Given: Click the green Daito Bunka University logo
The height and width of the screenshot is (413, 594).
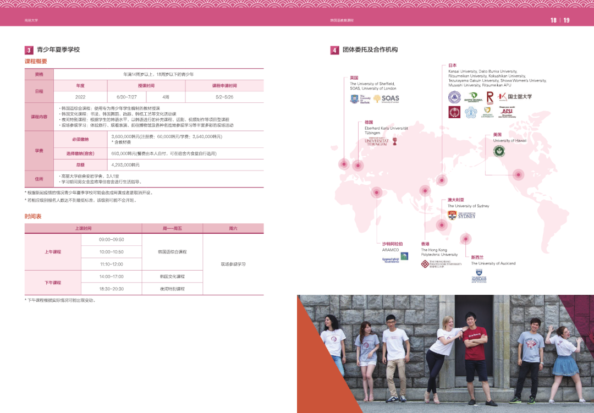Looking at the screenshot, I should (473, 97).
